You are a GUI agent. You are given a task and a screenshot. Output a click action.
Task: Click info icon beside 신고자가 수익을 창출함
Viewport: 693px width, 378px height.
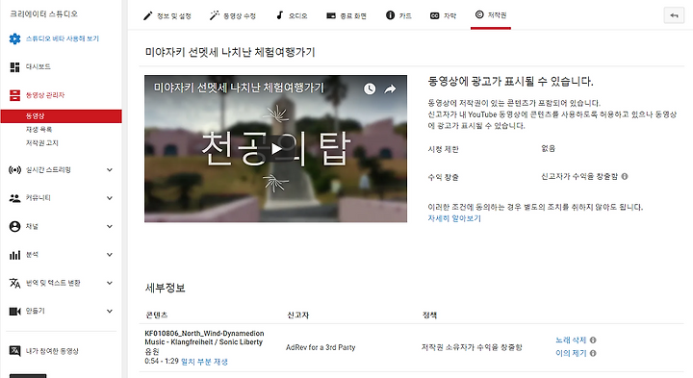point(625,176)
